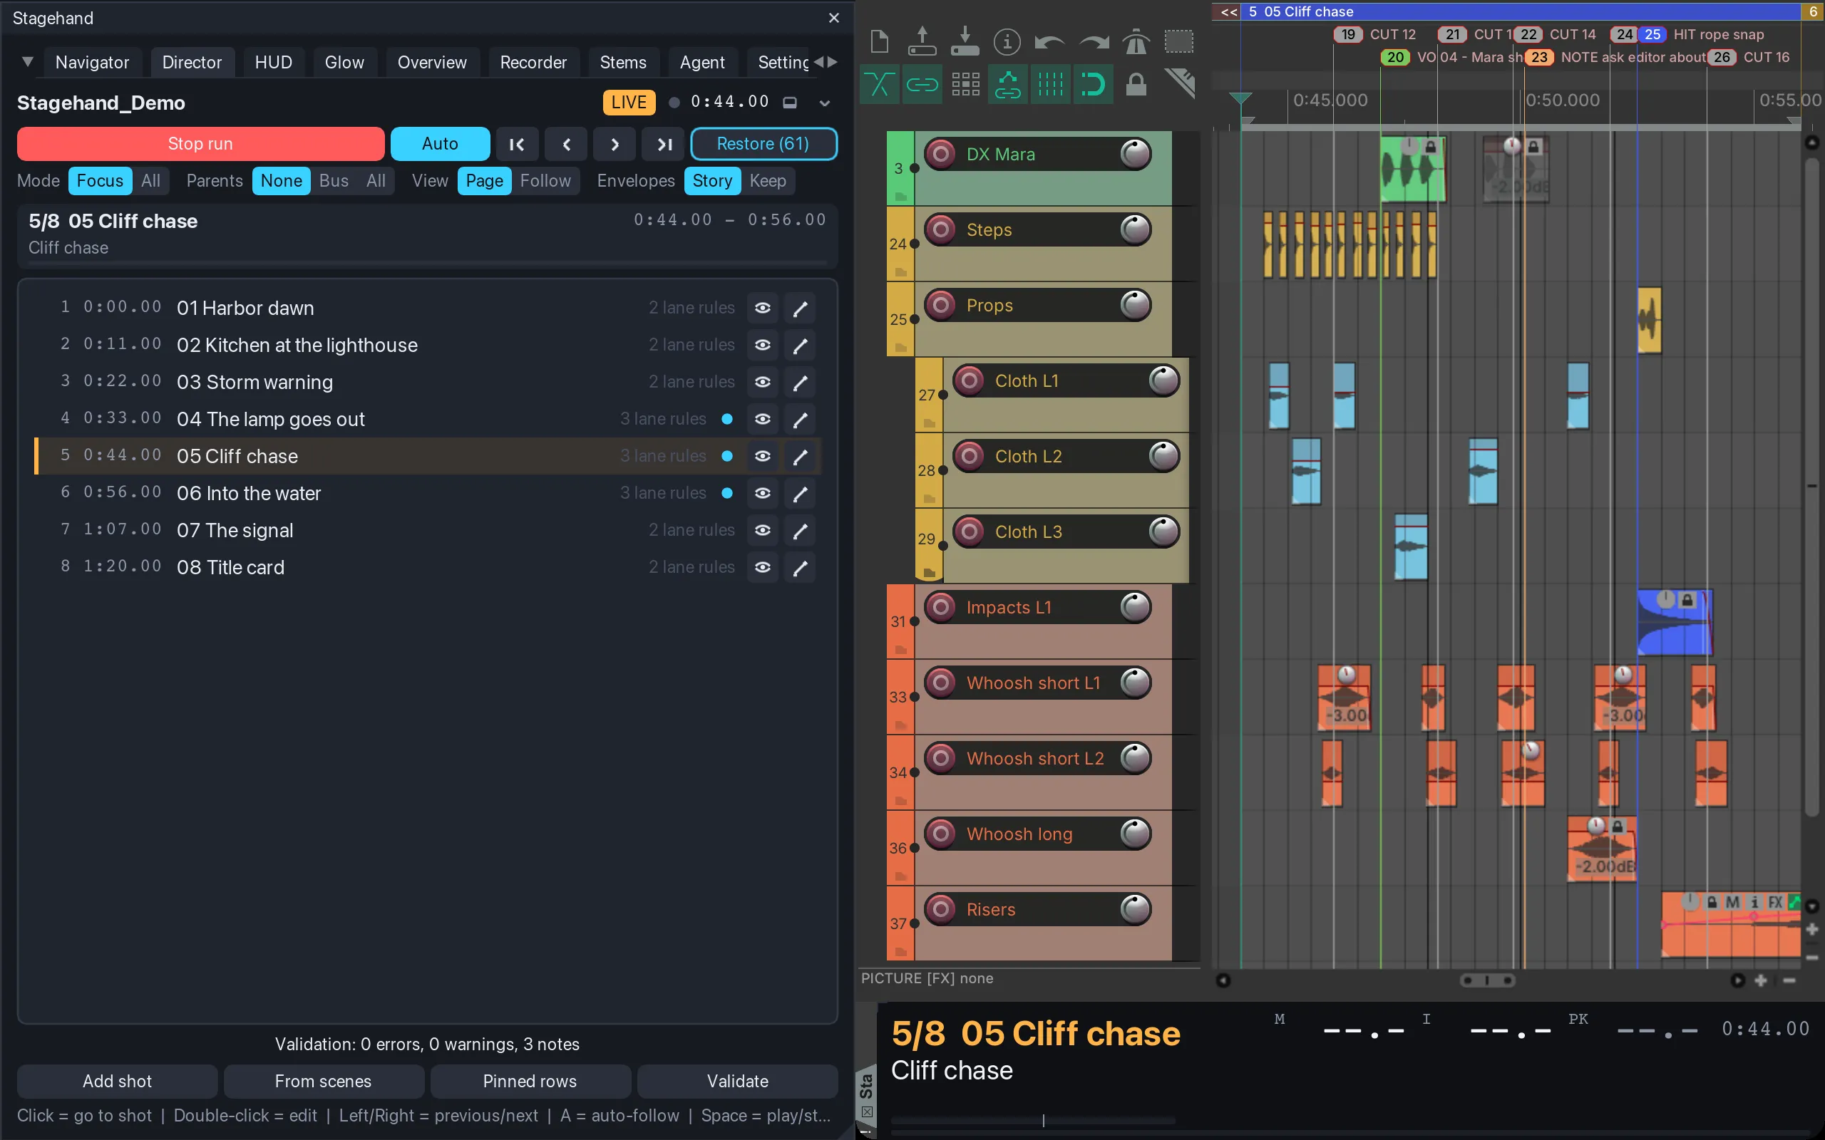Toggle the grid lines icon
Image resolution: width=1825 pixels, height=1140 pixels.
click(x=1050, y=85)
